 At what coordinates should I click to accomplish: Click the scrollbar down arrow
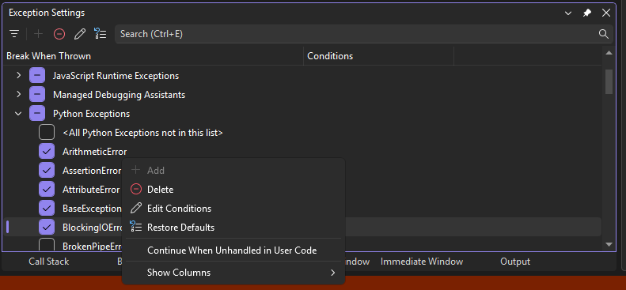pyautogui.click(x=609, y=245)
